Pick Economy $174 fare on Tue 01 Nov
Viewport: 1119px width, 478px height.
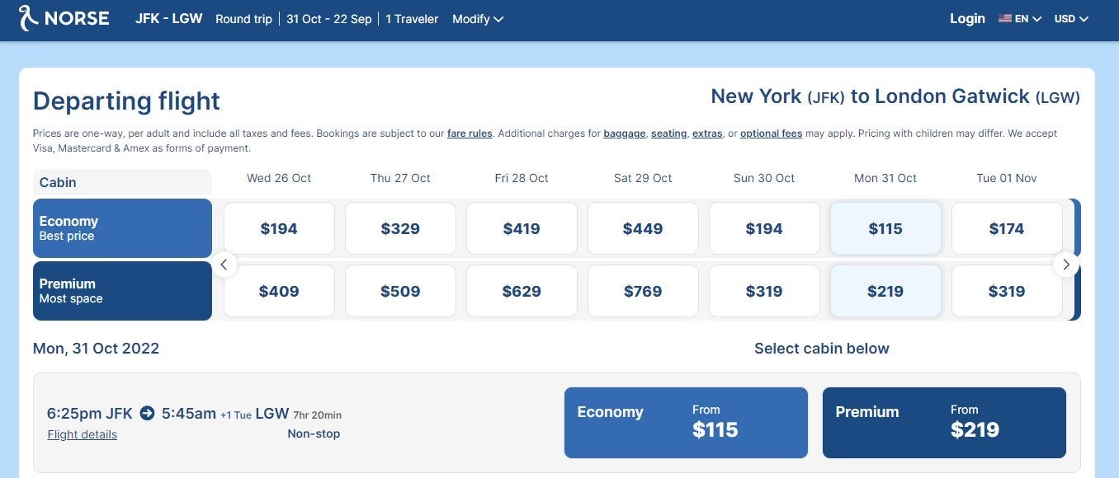click(1007, 228)
